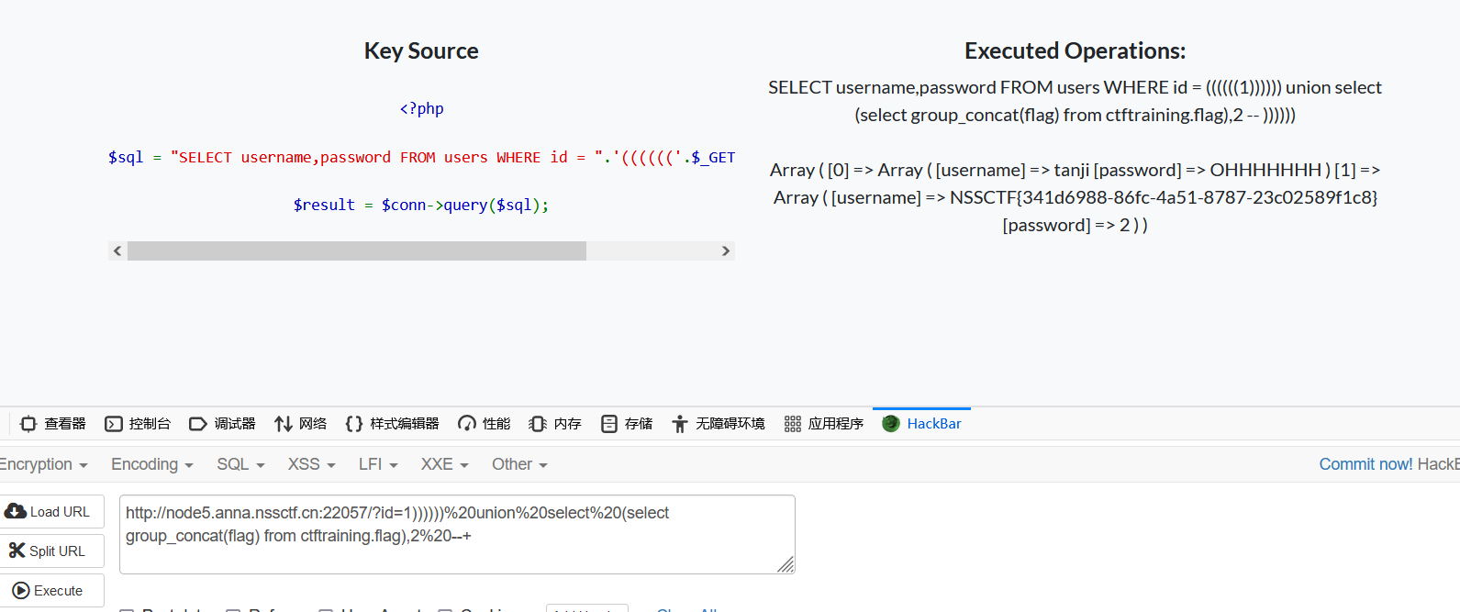This screenshot has width=1460, height=612.
Task: Select the HackBar devtools tab
Action: (x=921, y=424)
